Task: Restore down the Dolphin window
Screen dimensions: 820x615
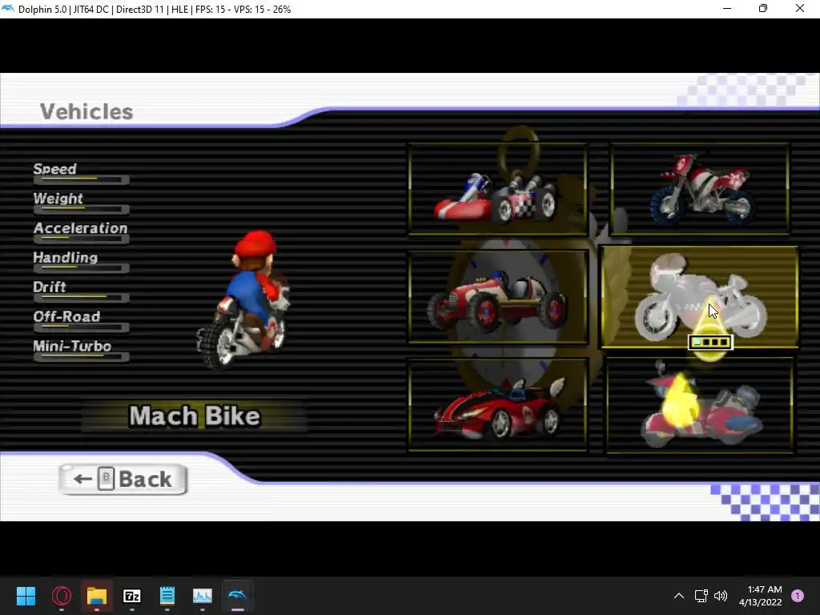Action: coord(763,9)
